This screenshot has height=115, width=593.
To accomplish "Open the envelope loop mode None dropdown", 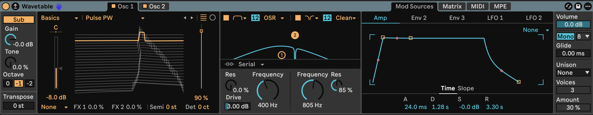I will [536, 30].
